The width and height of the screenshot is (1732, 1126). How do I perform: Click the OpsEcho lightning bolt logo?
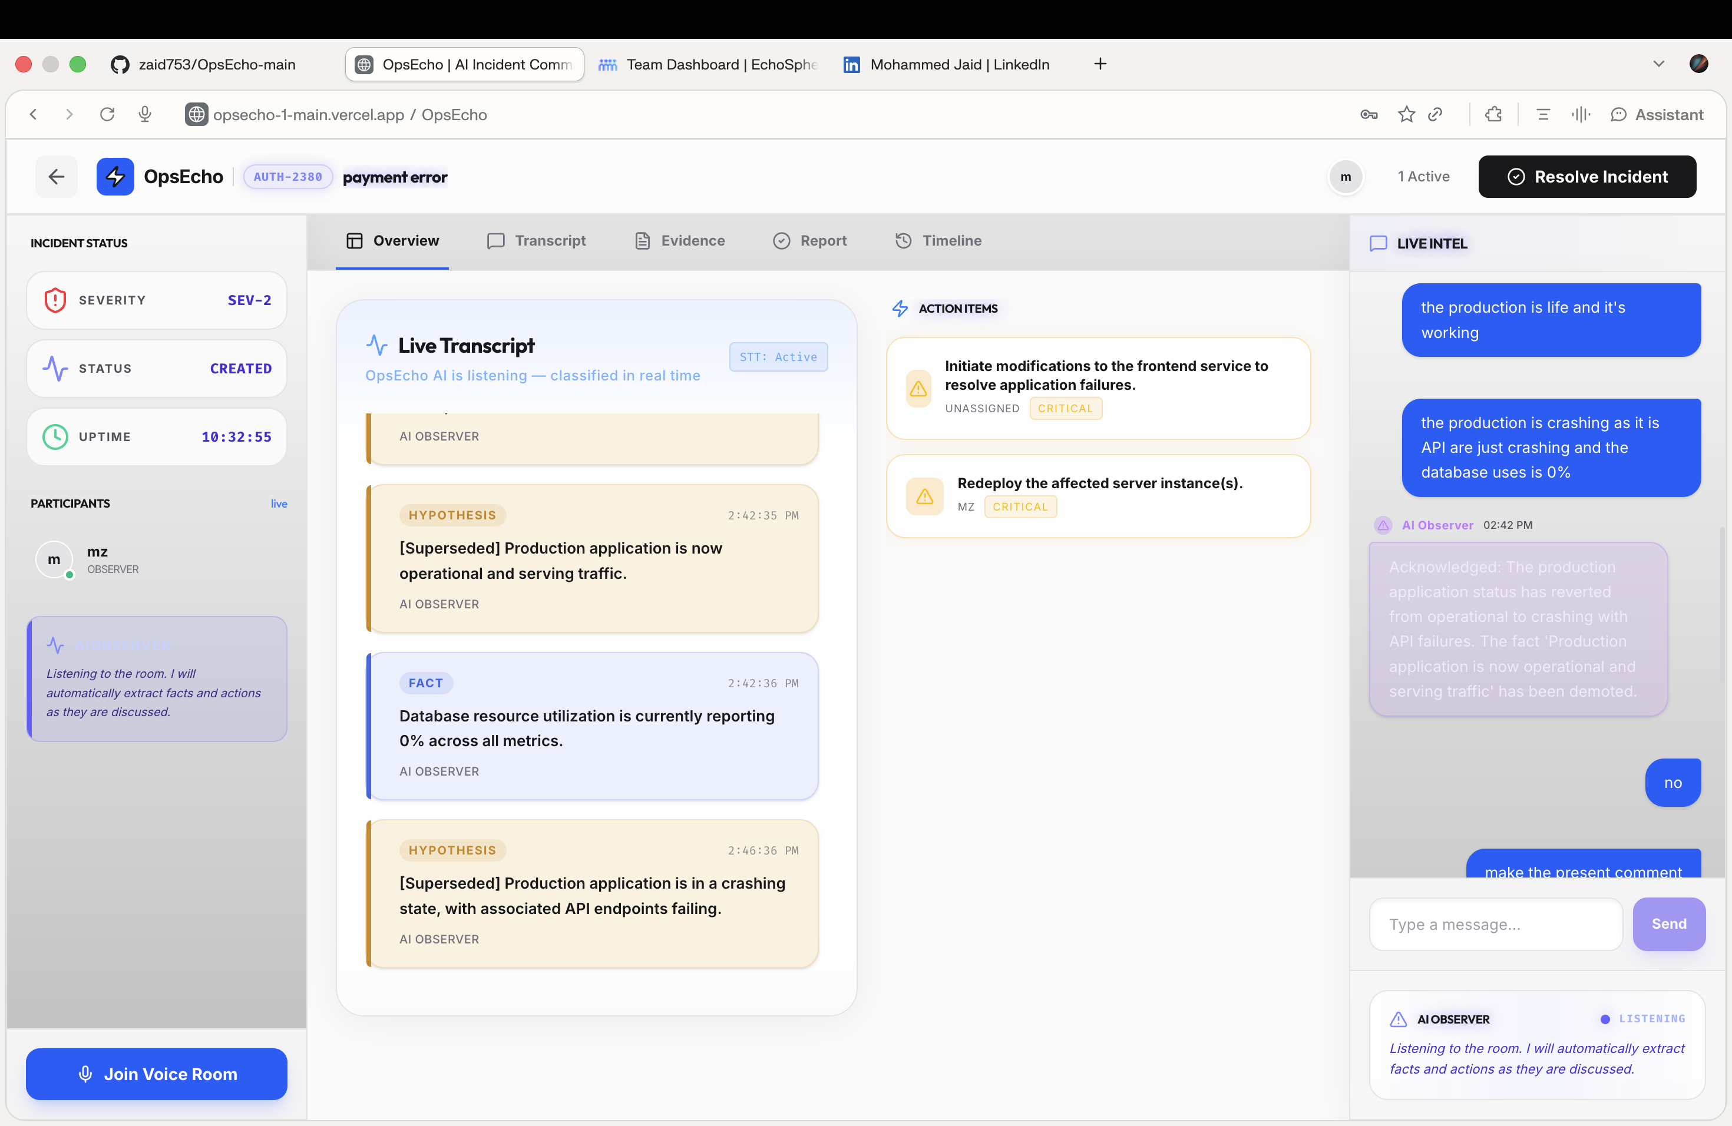115,177
